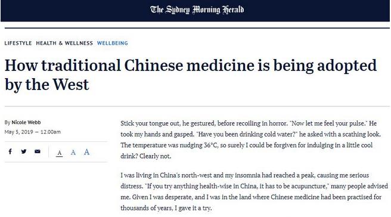
Task: Share the article on Twitter
Action: pyautogui.click(x=24, y=151)
